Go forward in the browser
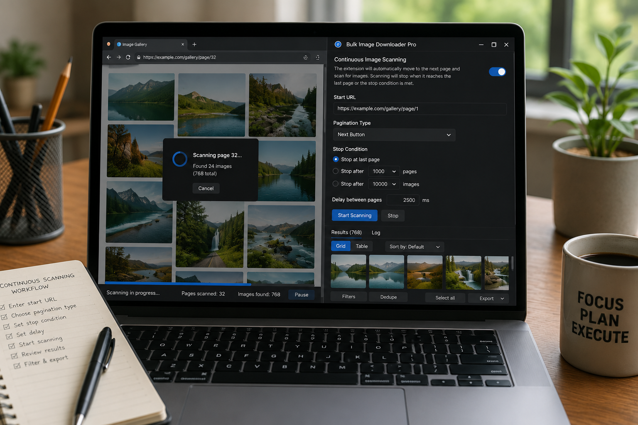This screenshot has width=638, height=425. pyautogui.click(x=118, y=57)
